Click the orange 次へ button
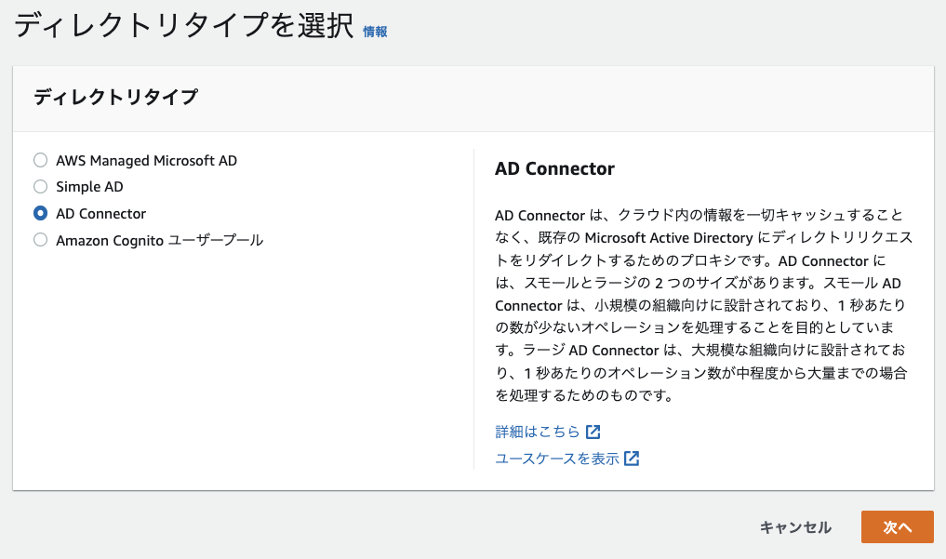 pos(897,527)
